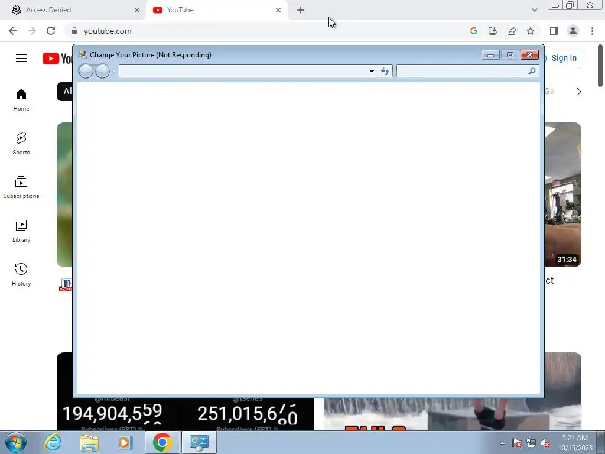This screenshot has width=605, height=454.
Task: Open the video thumbnail with 31:34 duration
Action: [563, 194]
